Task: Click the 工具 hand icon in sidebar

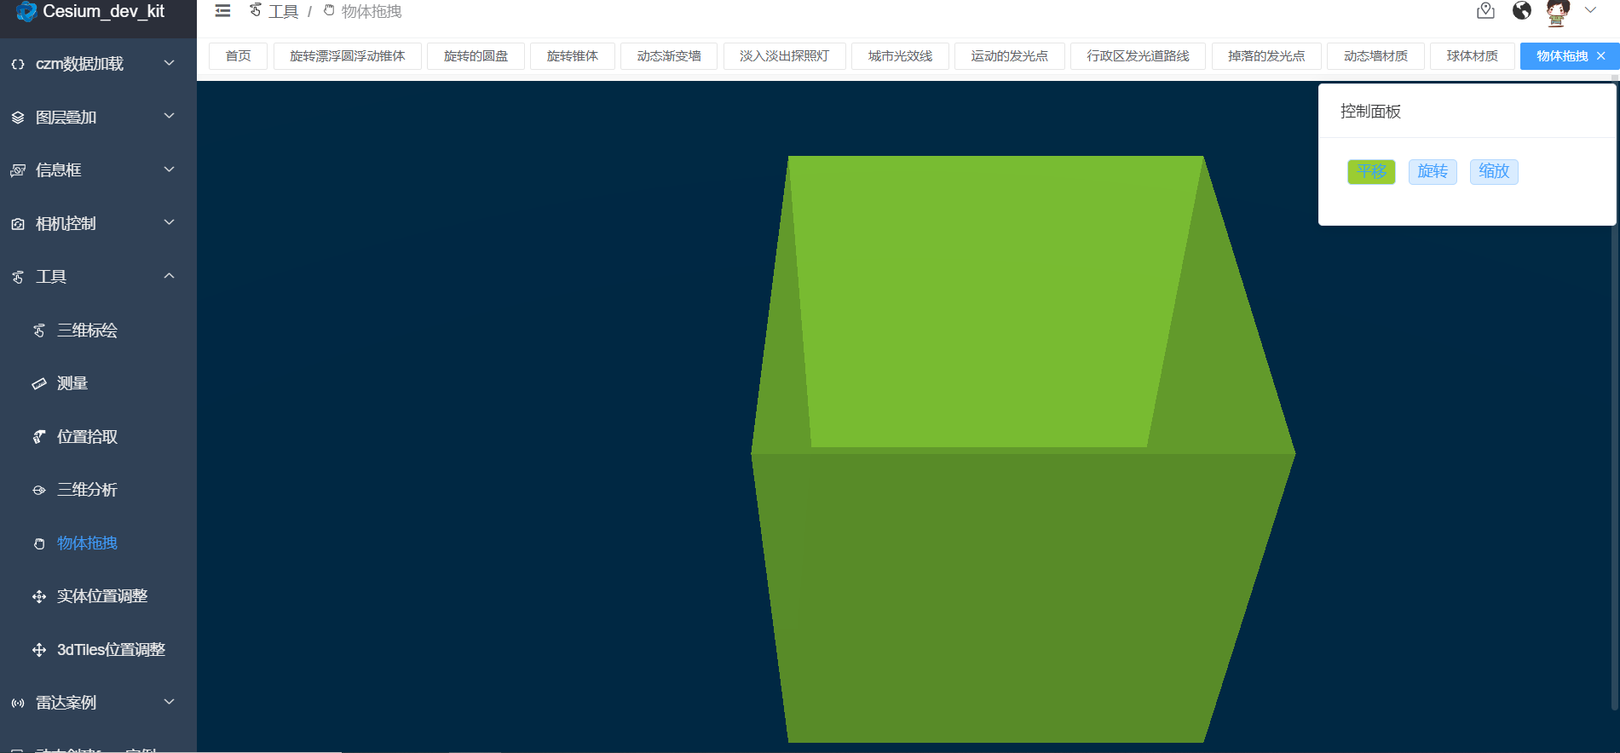Action: pyautogui.click(x=18, y=278)
